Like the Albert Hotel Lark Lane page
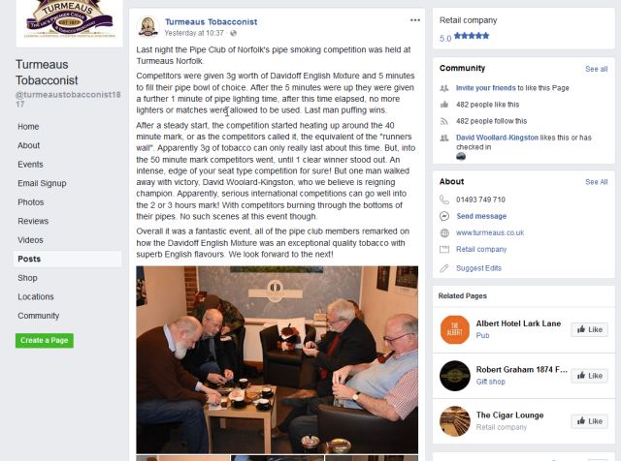 [x=589, y=329]
